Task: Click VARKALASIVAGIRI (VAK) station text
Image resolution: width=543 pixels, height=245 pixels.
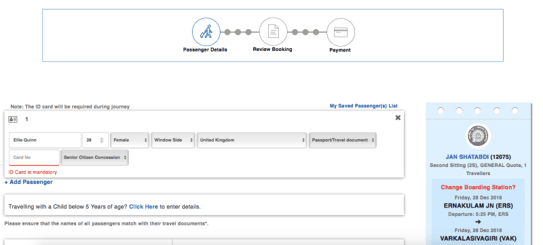Action: pyautogui.click(x=479, y=238)
